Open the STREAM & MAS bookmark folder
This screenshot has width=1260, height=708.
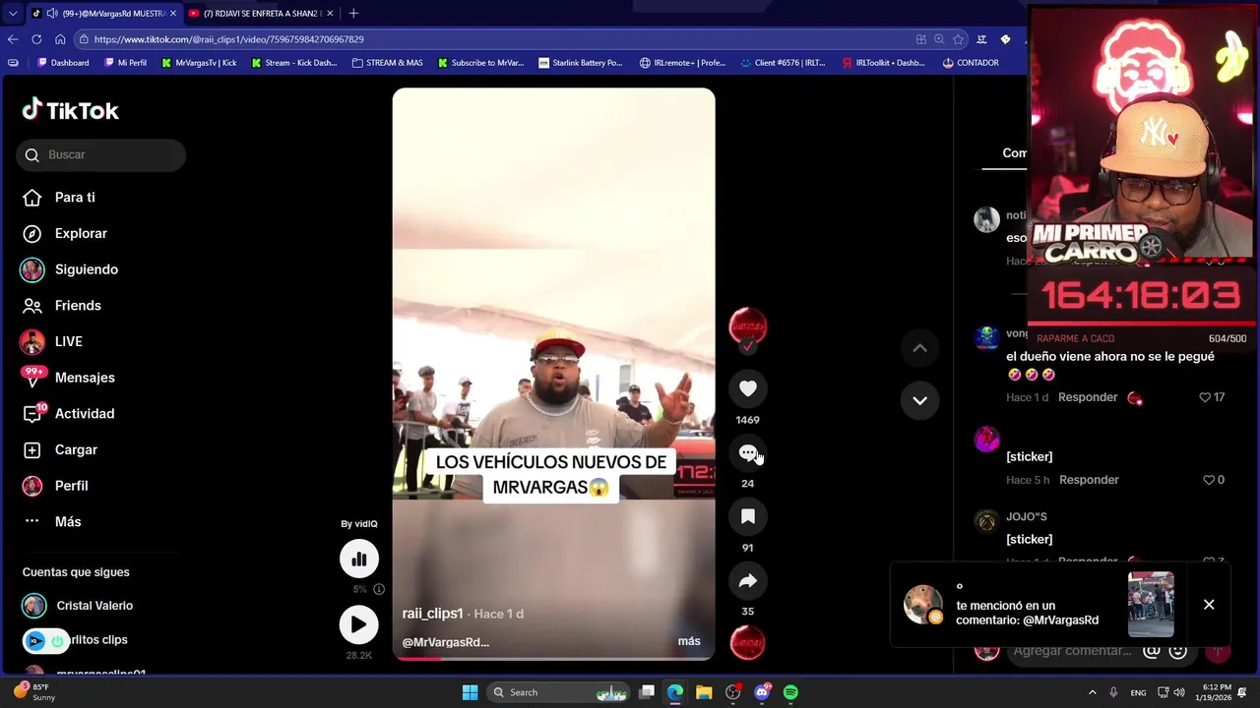pos(388,63)
